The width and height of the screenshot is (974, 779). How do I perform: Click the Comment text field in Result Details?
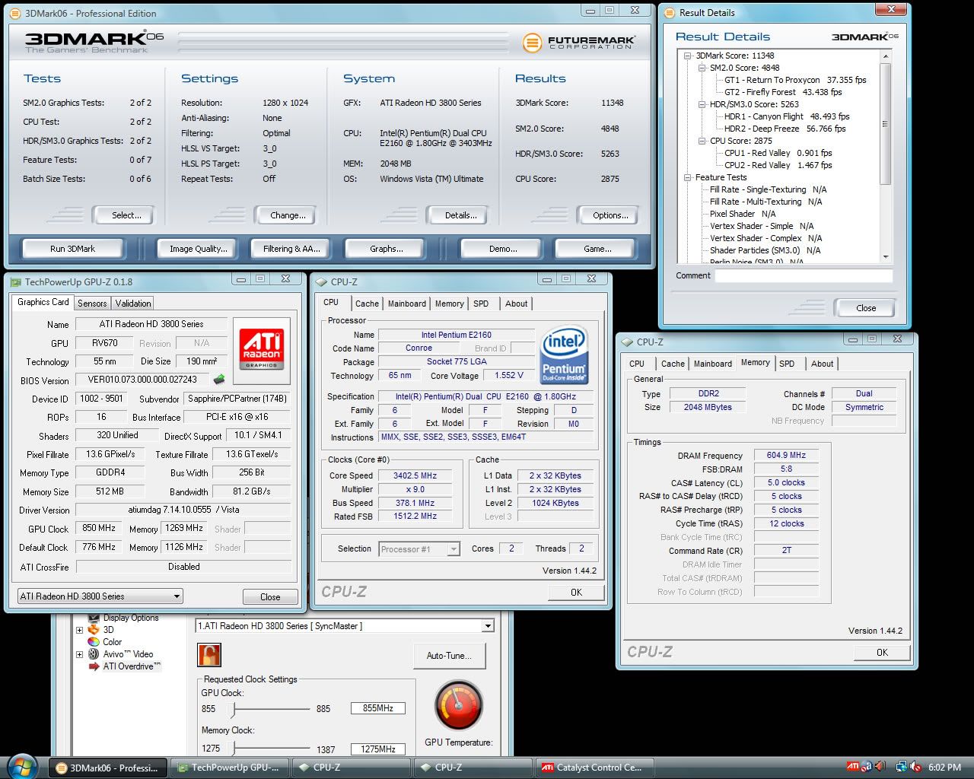[803, 275]
